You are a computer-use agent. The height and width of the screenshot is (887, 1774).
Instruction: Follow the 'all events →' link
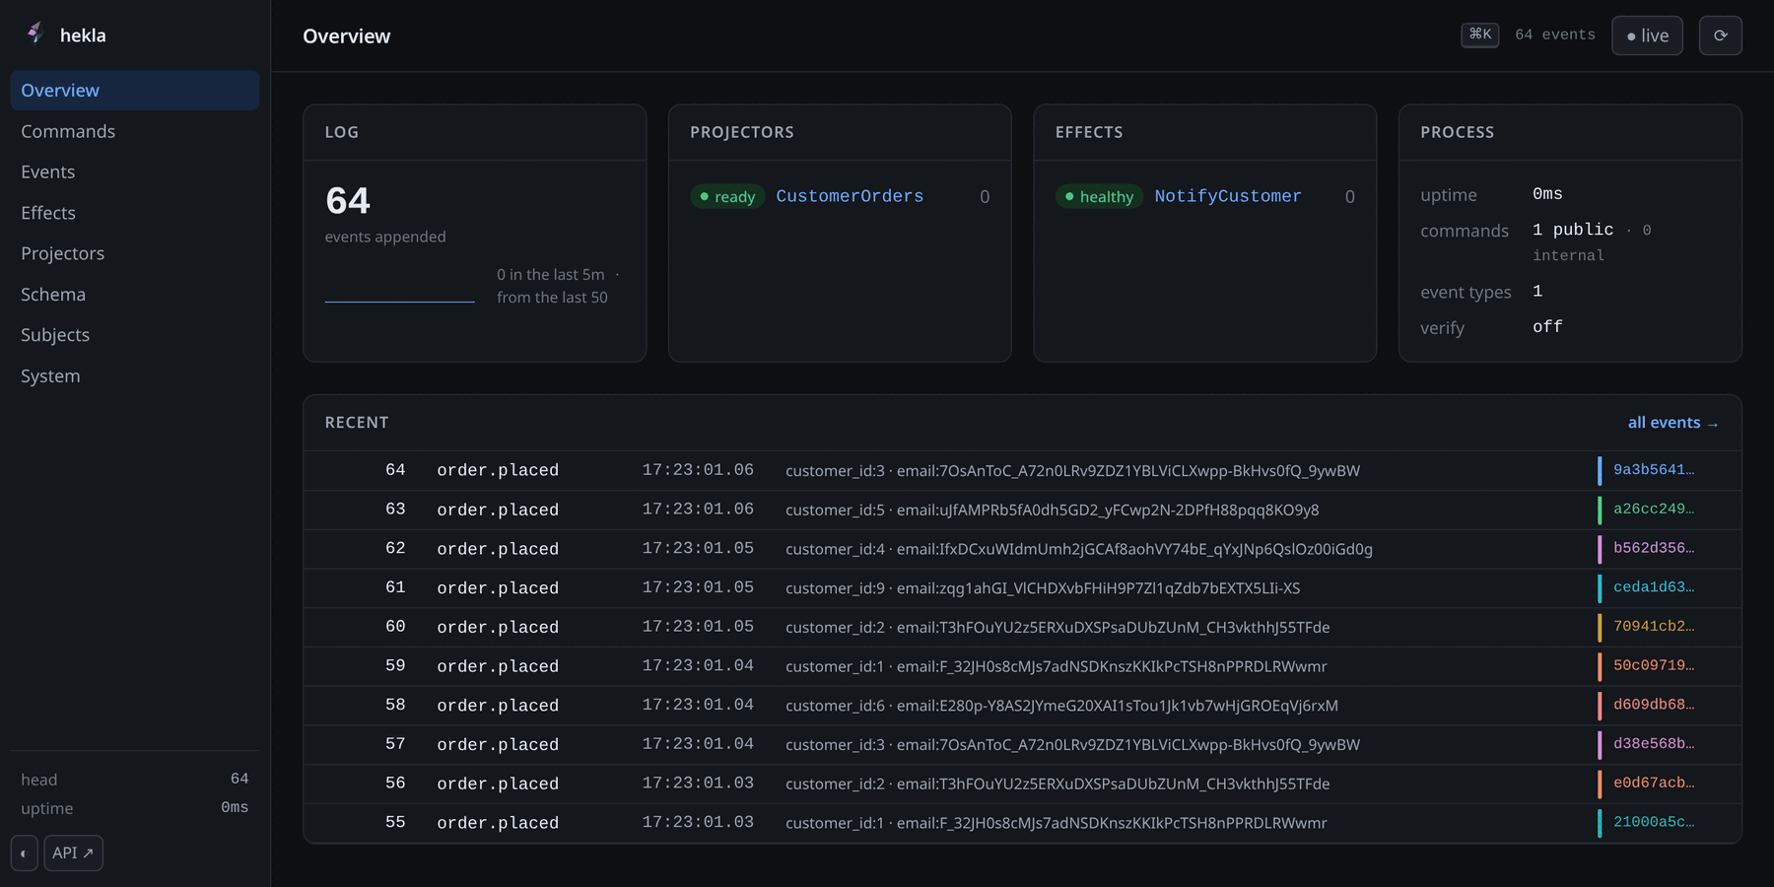point(1673,422)
